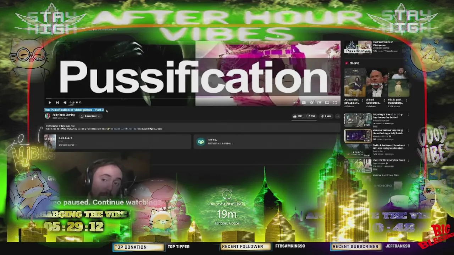454x255 pixels.
Task: Open the third Shorts thumbnail with doll figure
Action: click(399, 83)
